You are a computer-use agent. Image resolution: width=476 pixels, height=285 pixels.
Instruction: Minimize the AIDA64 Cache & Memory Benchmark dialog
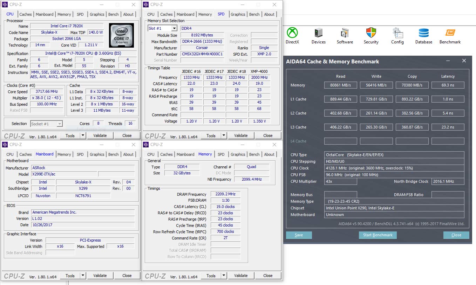point(448,61)
